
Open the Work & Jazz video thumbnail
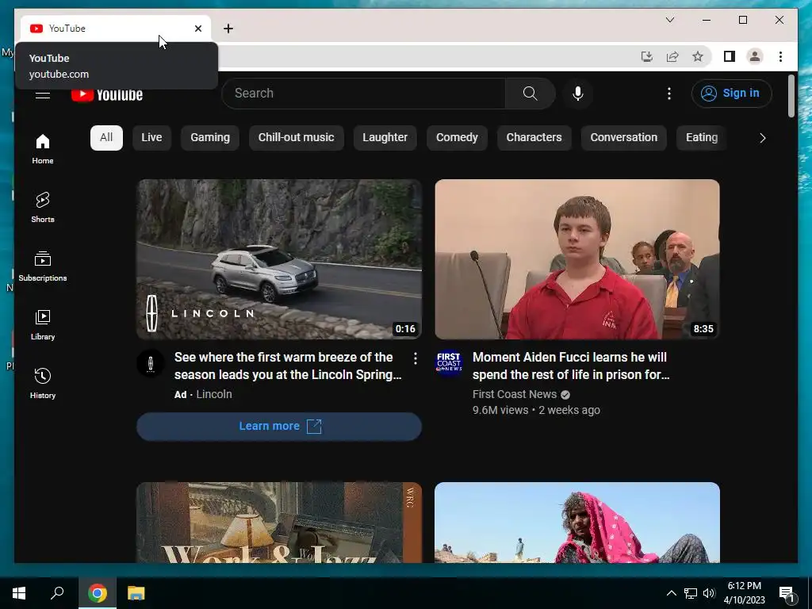279,522
